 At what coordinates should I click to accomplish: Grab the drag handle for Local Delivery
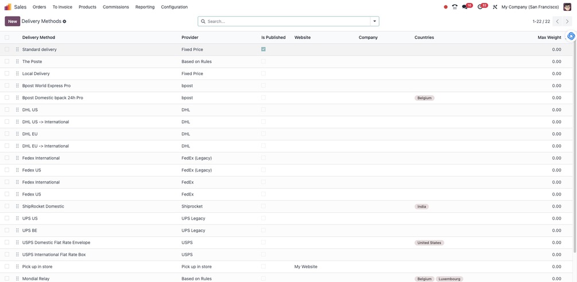click(17, 73)
